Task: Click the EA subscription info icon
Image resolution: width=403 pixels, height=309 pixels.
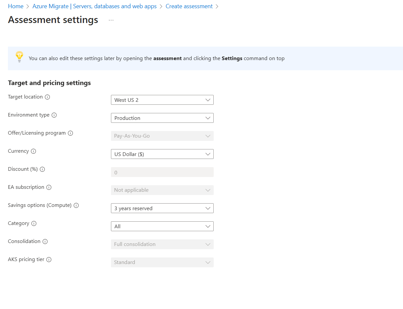Action: 49,187
